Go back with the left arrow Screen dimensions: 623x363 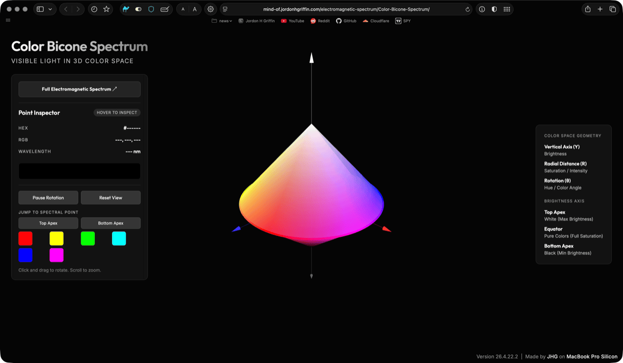66,9
